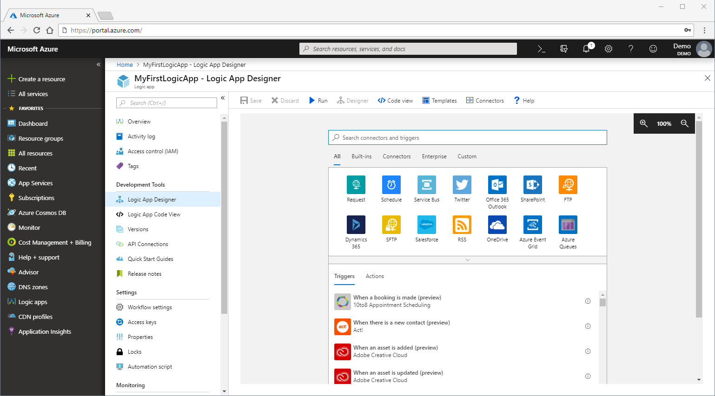The image size is (715, 396).
Task: Click Run in the designer toolbar
Action: tap(318, 101)
